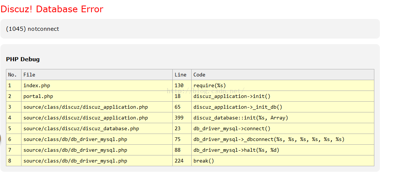Screen dimensions: 404x174
Task: Click row number 7 cell
Action: tap(14, 150)
